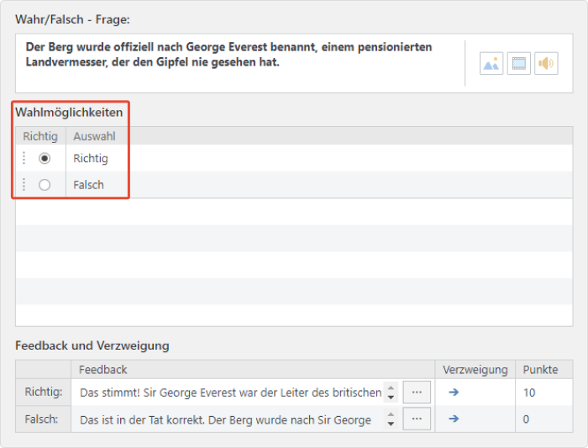Click the Feedback column header
Screen dimensions: 588x448
click(253, 370)
